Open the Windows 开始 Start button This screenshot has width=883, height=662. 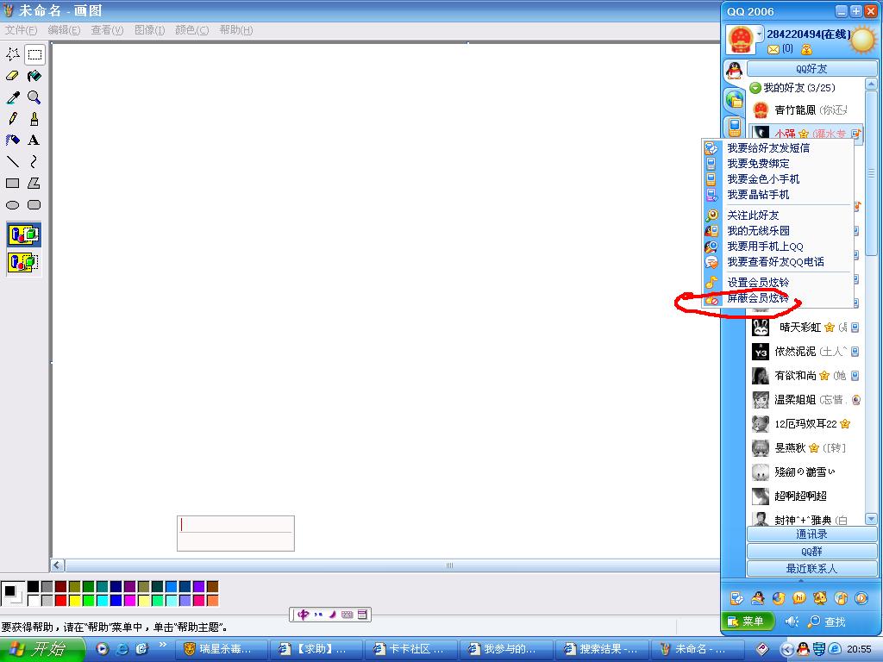pos(42,649)
